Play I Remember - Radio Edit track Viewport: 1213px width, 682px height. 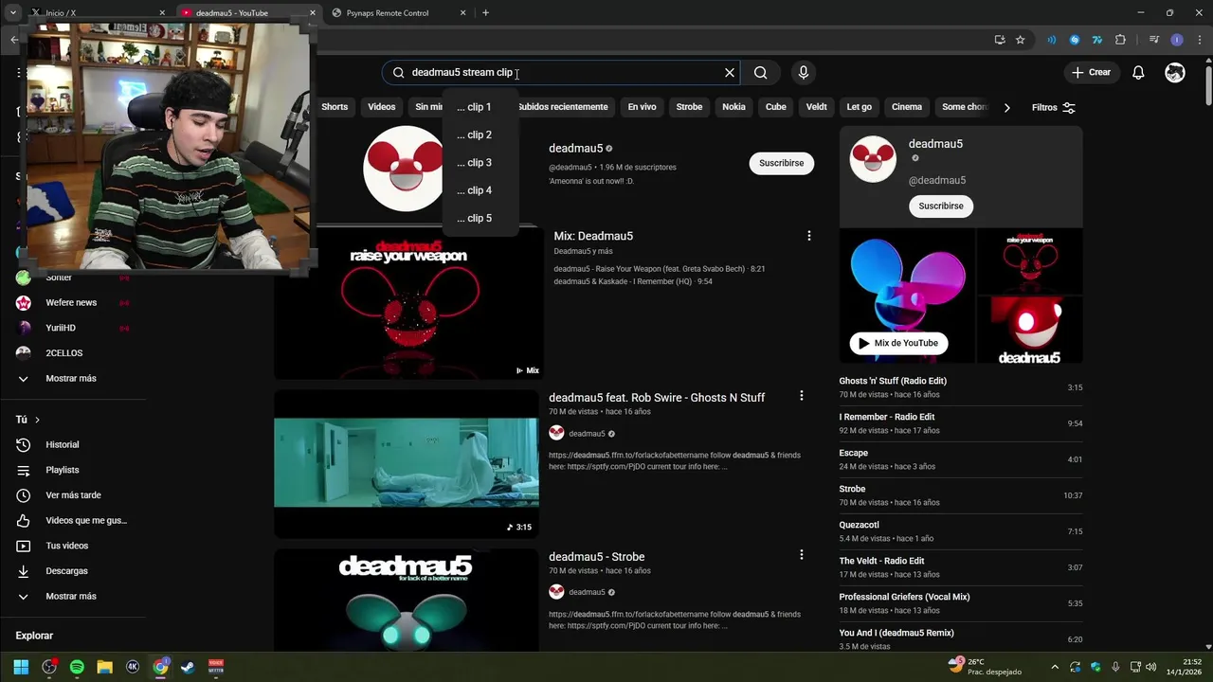coord(960,423)
